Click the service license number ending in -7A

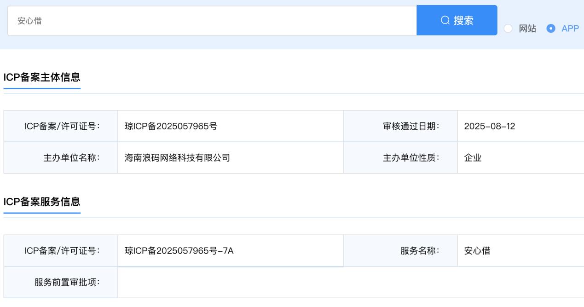[179, 251]
